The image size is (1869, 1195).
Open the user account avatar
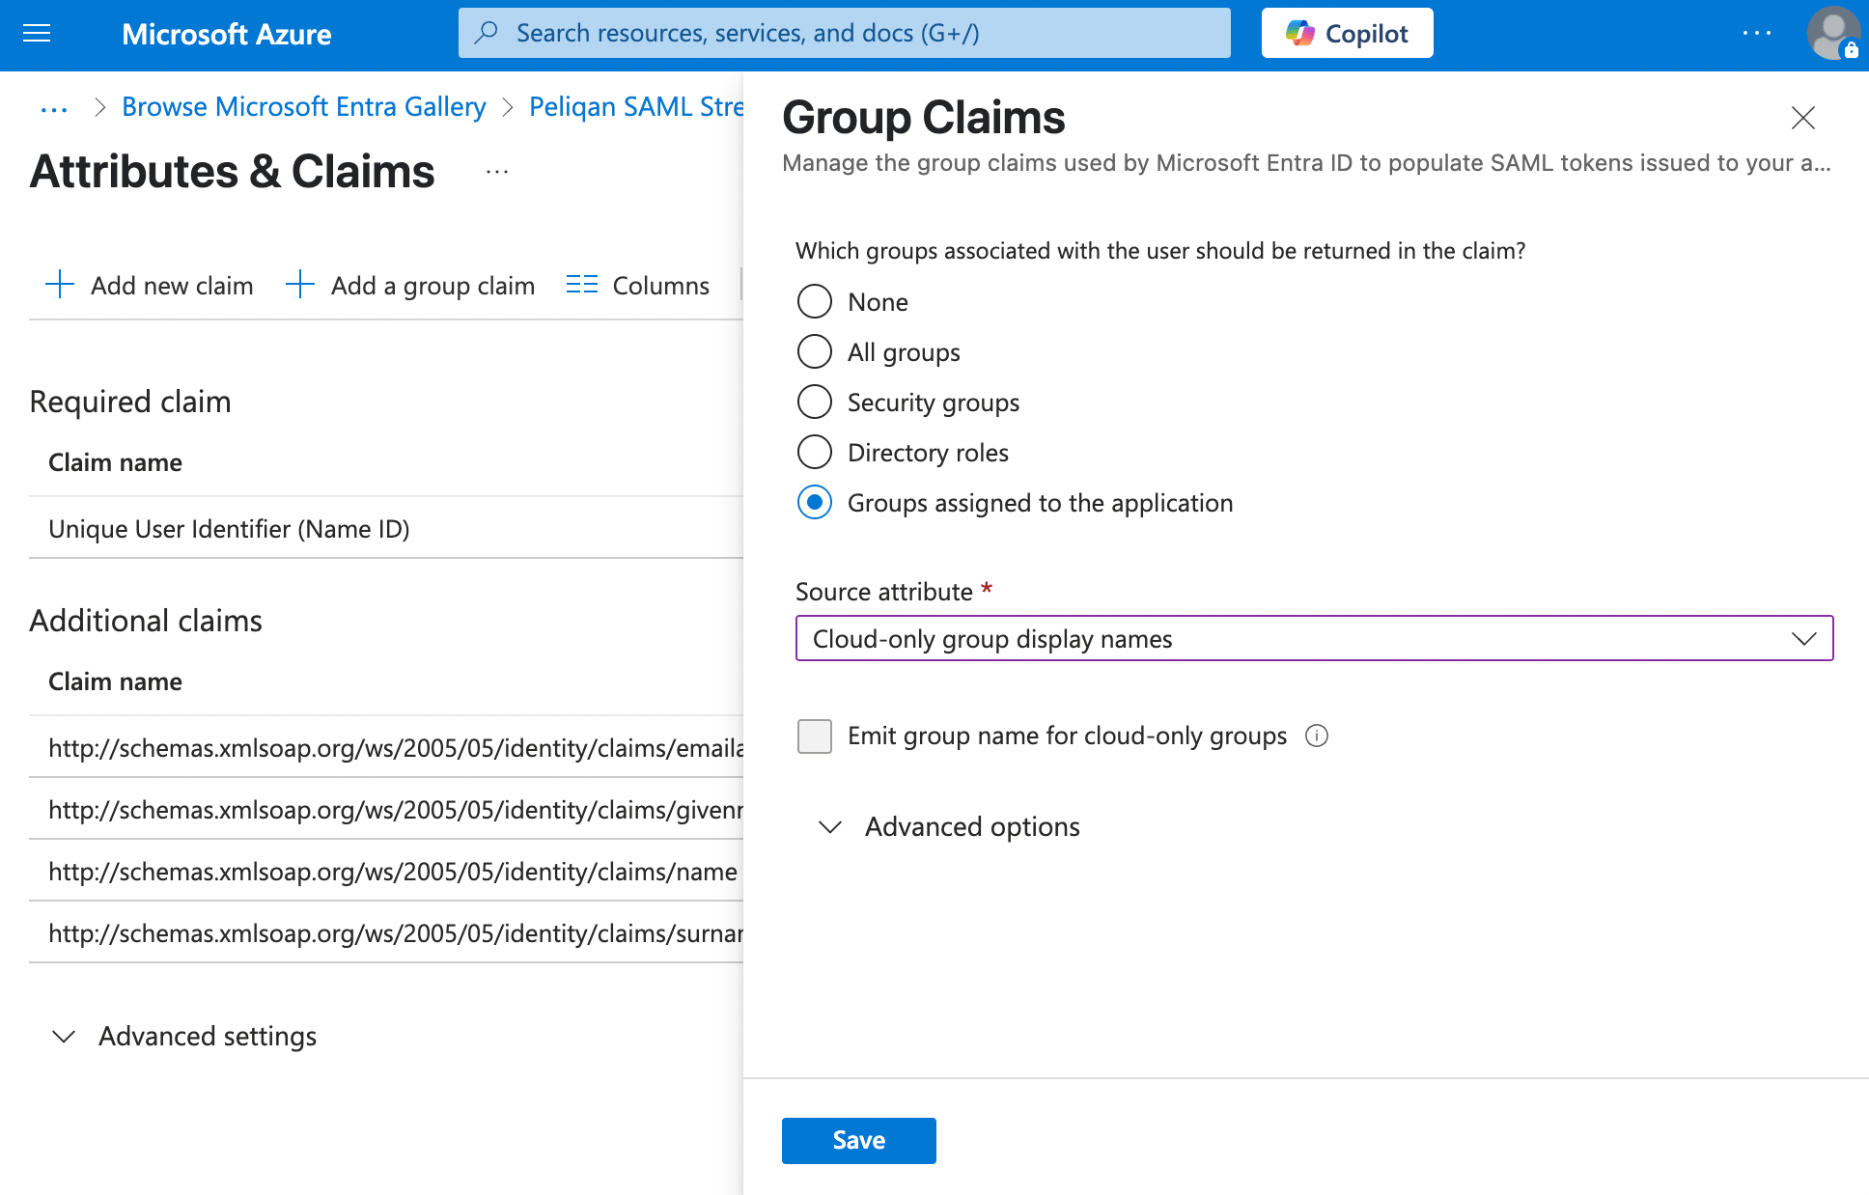pos(1832,34)
